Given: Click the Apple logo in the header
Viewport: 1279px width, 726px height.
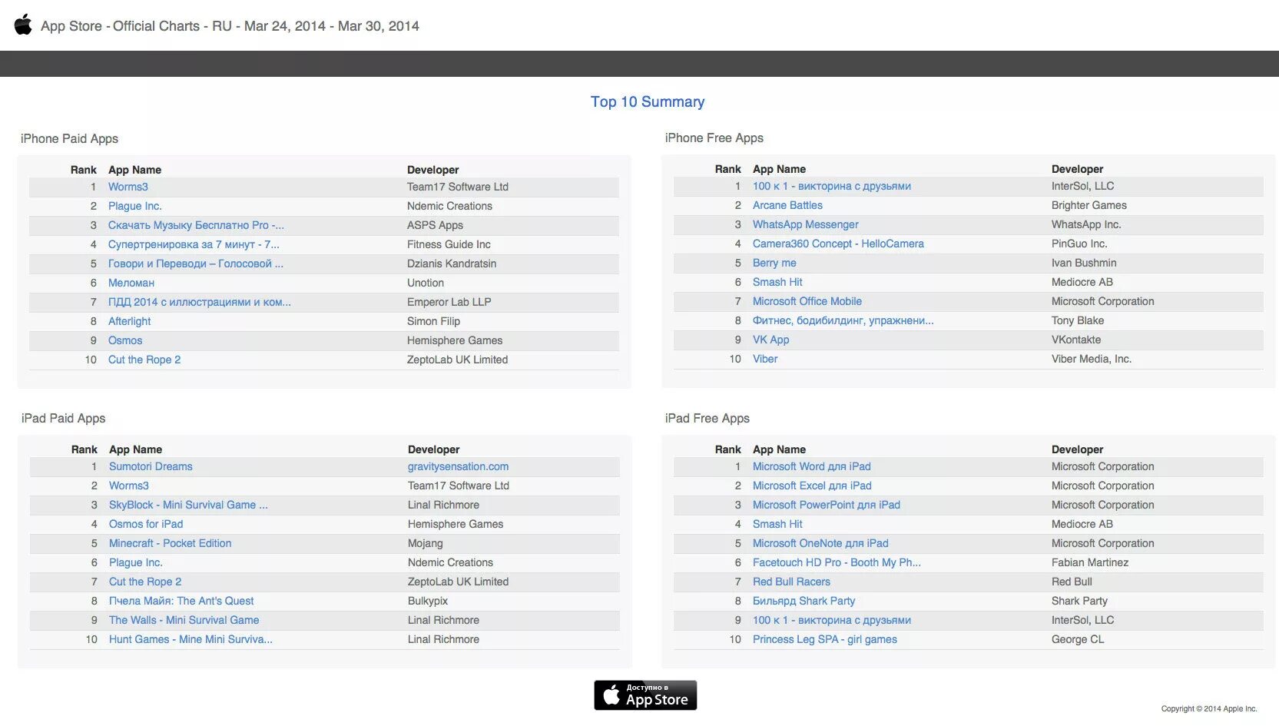Looking at the screenshot, I should tap(22, 24).
